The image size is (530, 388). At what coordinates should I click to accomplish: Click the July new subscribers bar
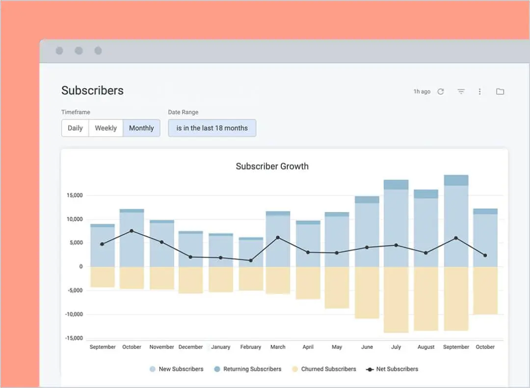click(396, 216)
